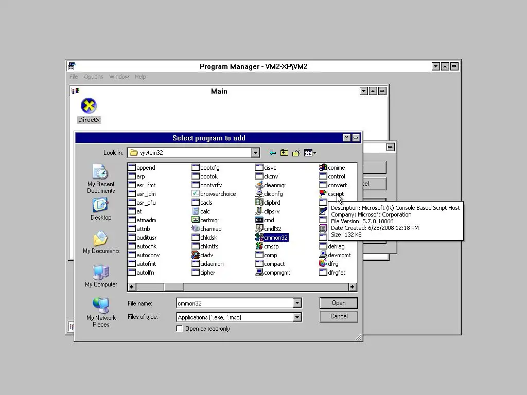Expand the File name dropdown arrow
The height and width of the screenshot is (395, 527).
297,303
